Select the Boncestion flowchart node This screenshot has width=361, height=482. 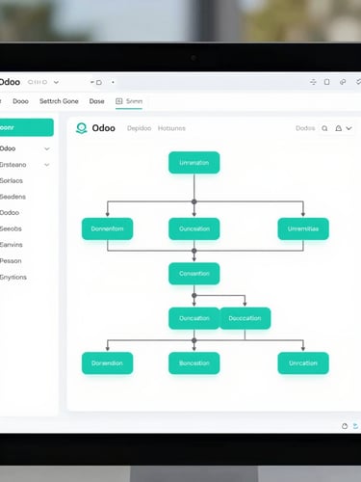click(194, 363)
